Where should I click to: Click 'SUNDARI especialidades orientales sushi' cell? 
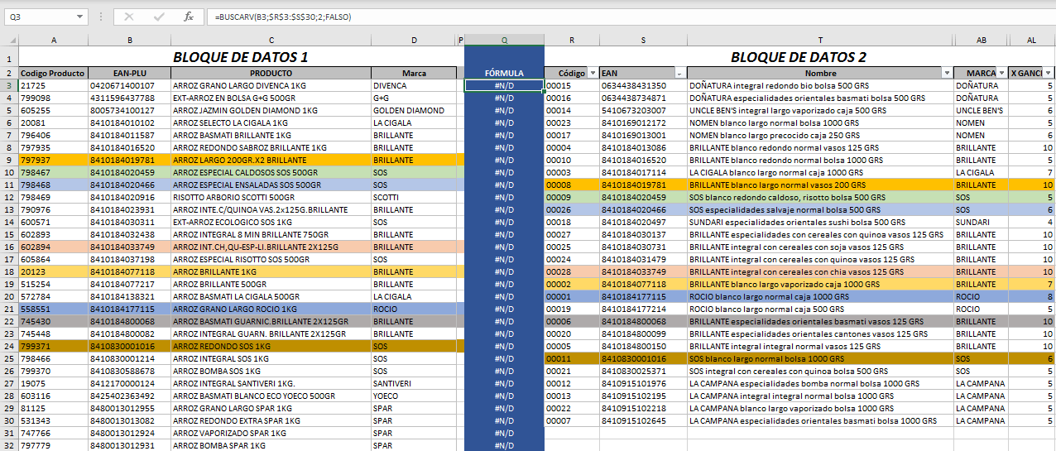click(x=820, y=222)
